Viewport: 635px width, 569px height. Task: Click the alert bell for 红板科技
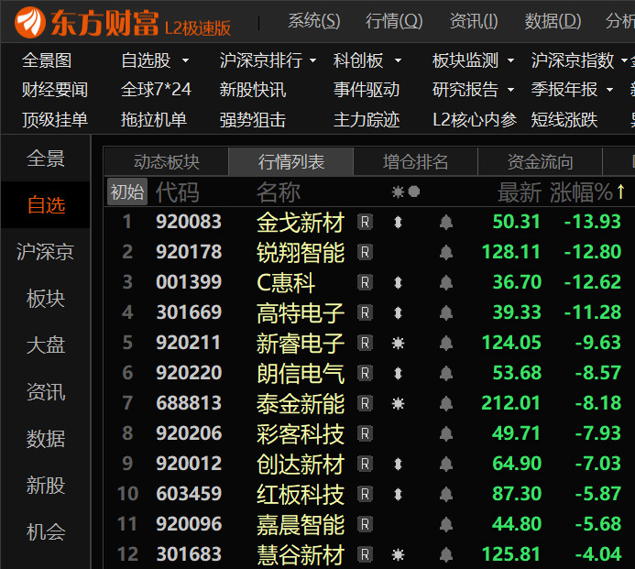point(446,494)
